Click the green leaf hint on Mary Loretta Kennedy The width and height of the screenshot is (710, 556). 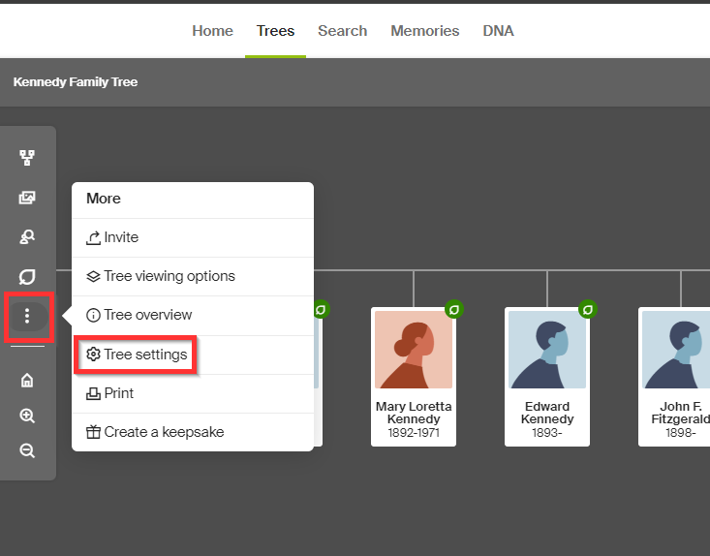(x=453, y=310)
